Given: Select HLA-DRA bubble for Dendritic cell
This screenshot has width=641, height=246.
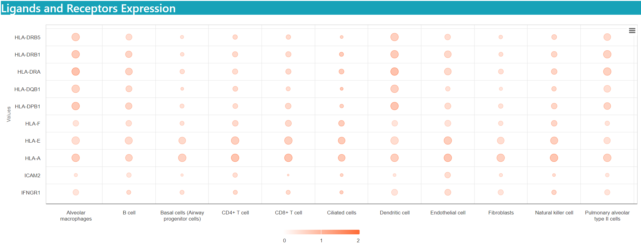Looking at the screenshot, I should tap(395, 71).
